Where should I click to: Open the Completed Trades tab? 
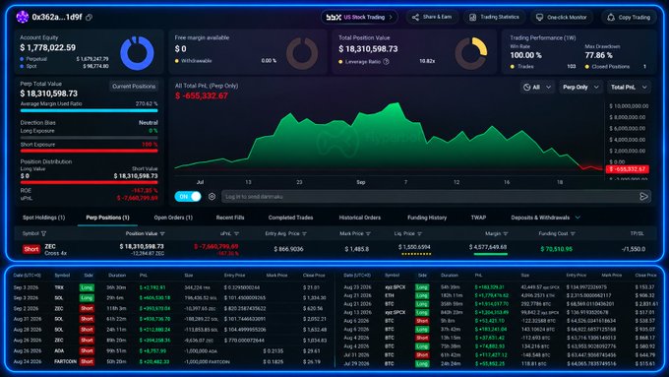[x=290, y=218]
